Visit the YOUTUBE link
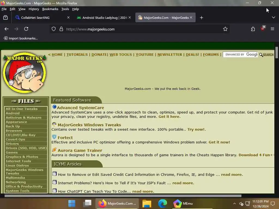 click(x=145, y=54)
